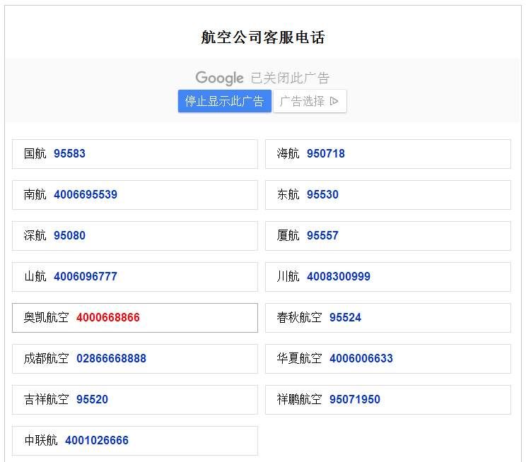This screenshot has height=462, width=526.
Task: Click the AdChoices triangle icon
Action: tap(334, 101)
